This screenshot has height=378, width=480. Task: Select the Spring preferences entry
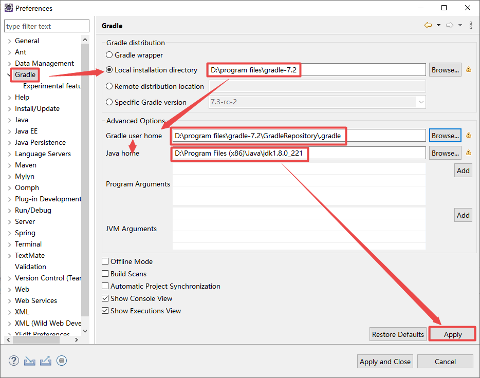tap(25, 233)
